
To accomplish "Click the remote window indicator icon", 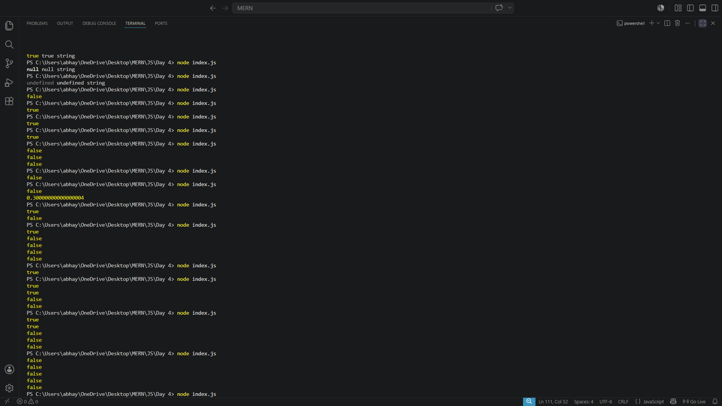I will (x=7, y=401).
